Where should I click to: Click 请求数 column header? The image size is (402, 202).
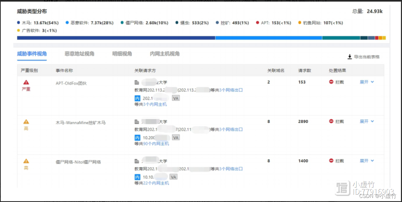click(x=305, y=71)
